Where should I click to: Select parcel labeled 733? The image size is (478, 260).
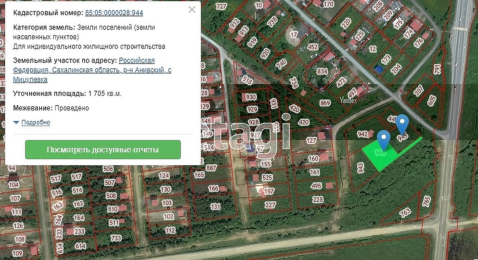[116, 238]
